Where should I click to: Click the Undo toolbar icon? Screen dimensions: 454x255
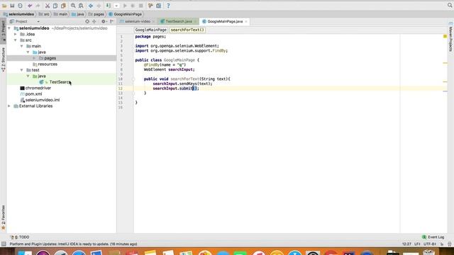point(30,6)
